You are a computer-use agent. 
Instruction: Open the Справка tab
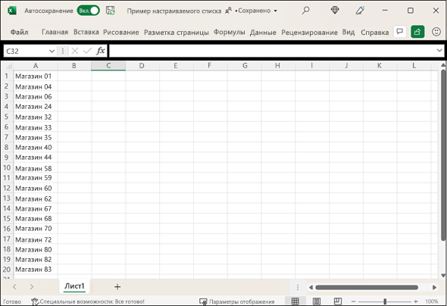click(374, 33)
